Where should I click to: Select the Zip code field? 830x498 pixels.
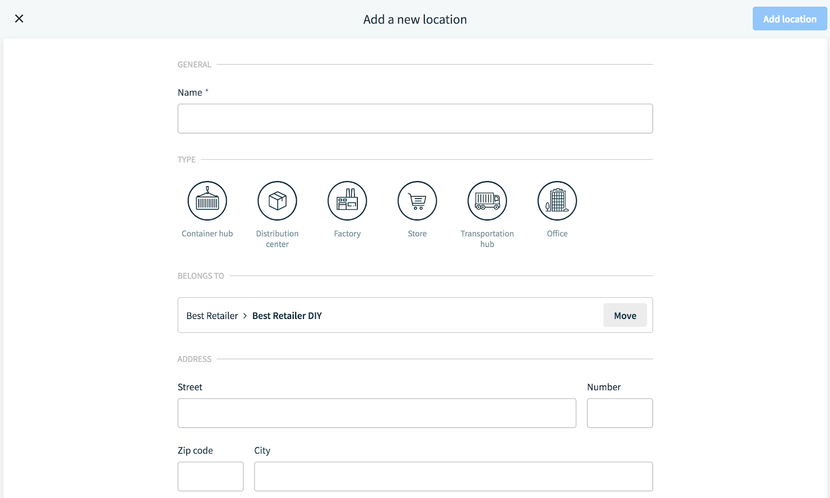210,476
